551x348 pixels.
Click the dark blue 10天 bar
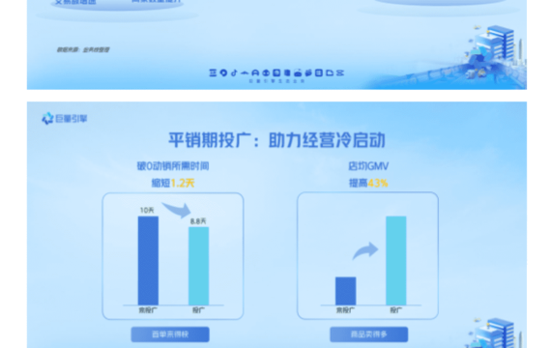point(148,260)
